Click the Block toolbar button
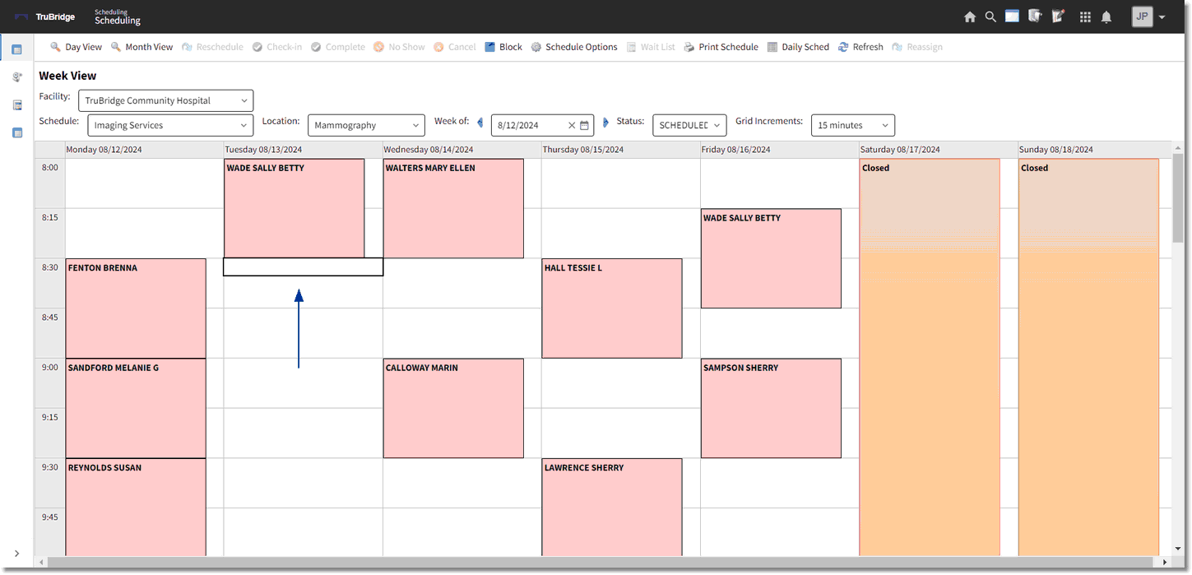Image resolution: width=1192 pixels, height=575 pixels. [503, 47]
